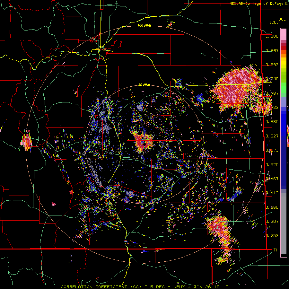Screen dimensions: 289x289
Task: Click the Correlation Coefficient caption at bottom
Action: [144, 287]
